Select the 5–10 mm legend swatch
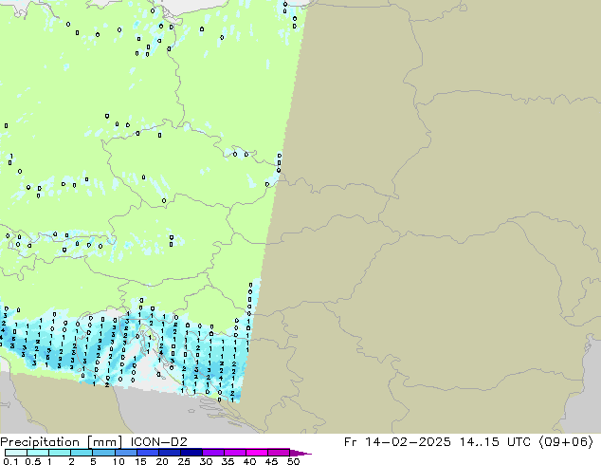Screen dimensions: 601x465 pos(103,453)
